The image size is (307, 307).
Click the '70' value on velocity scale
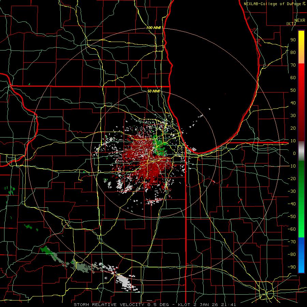pyautogui.click(x=293, y=65)
